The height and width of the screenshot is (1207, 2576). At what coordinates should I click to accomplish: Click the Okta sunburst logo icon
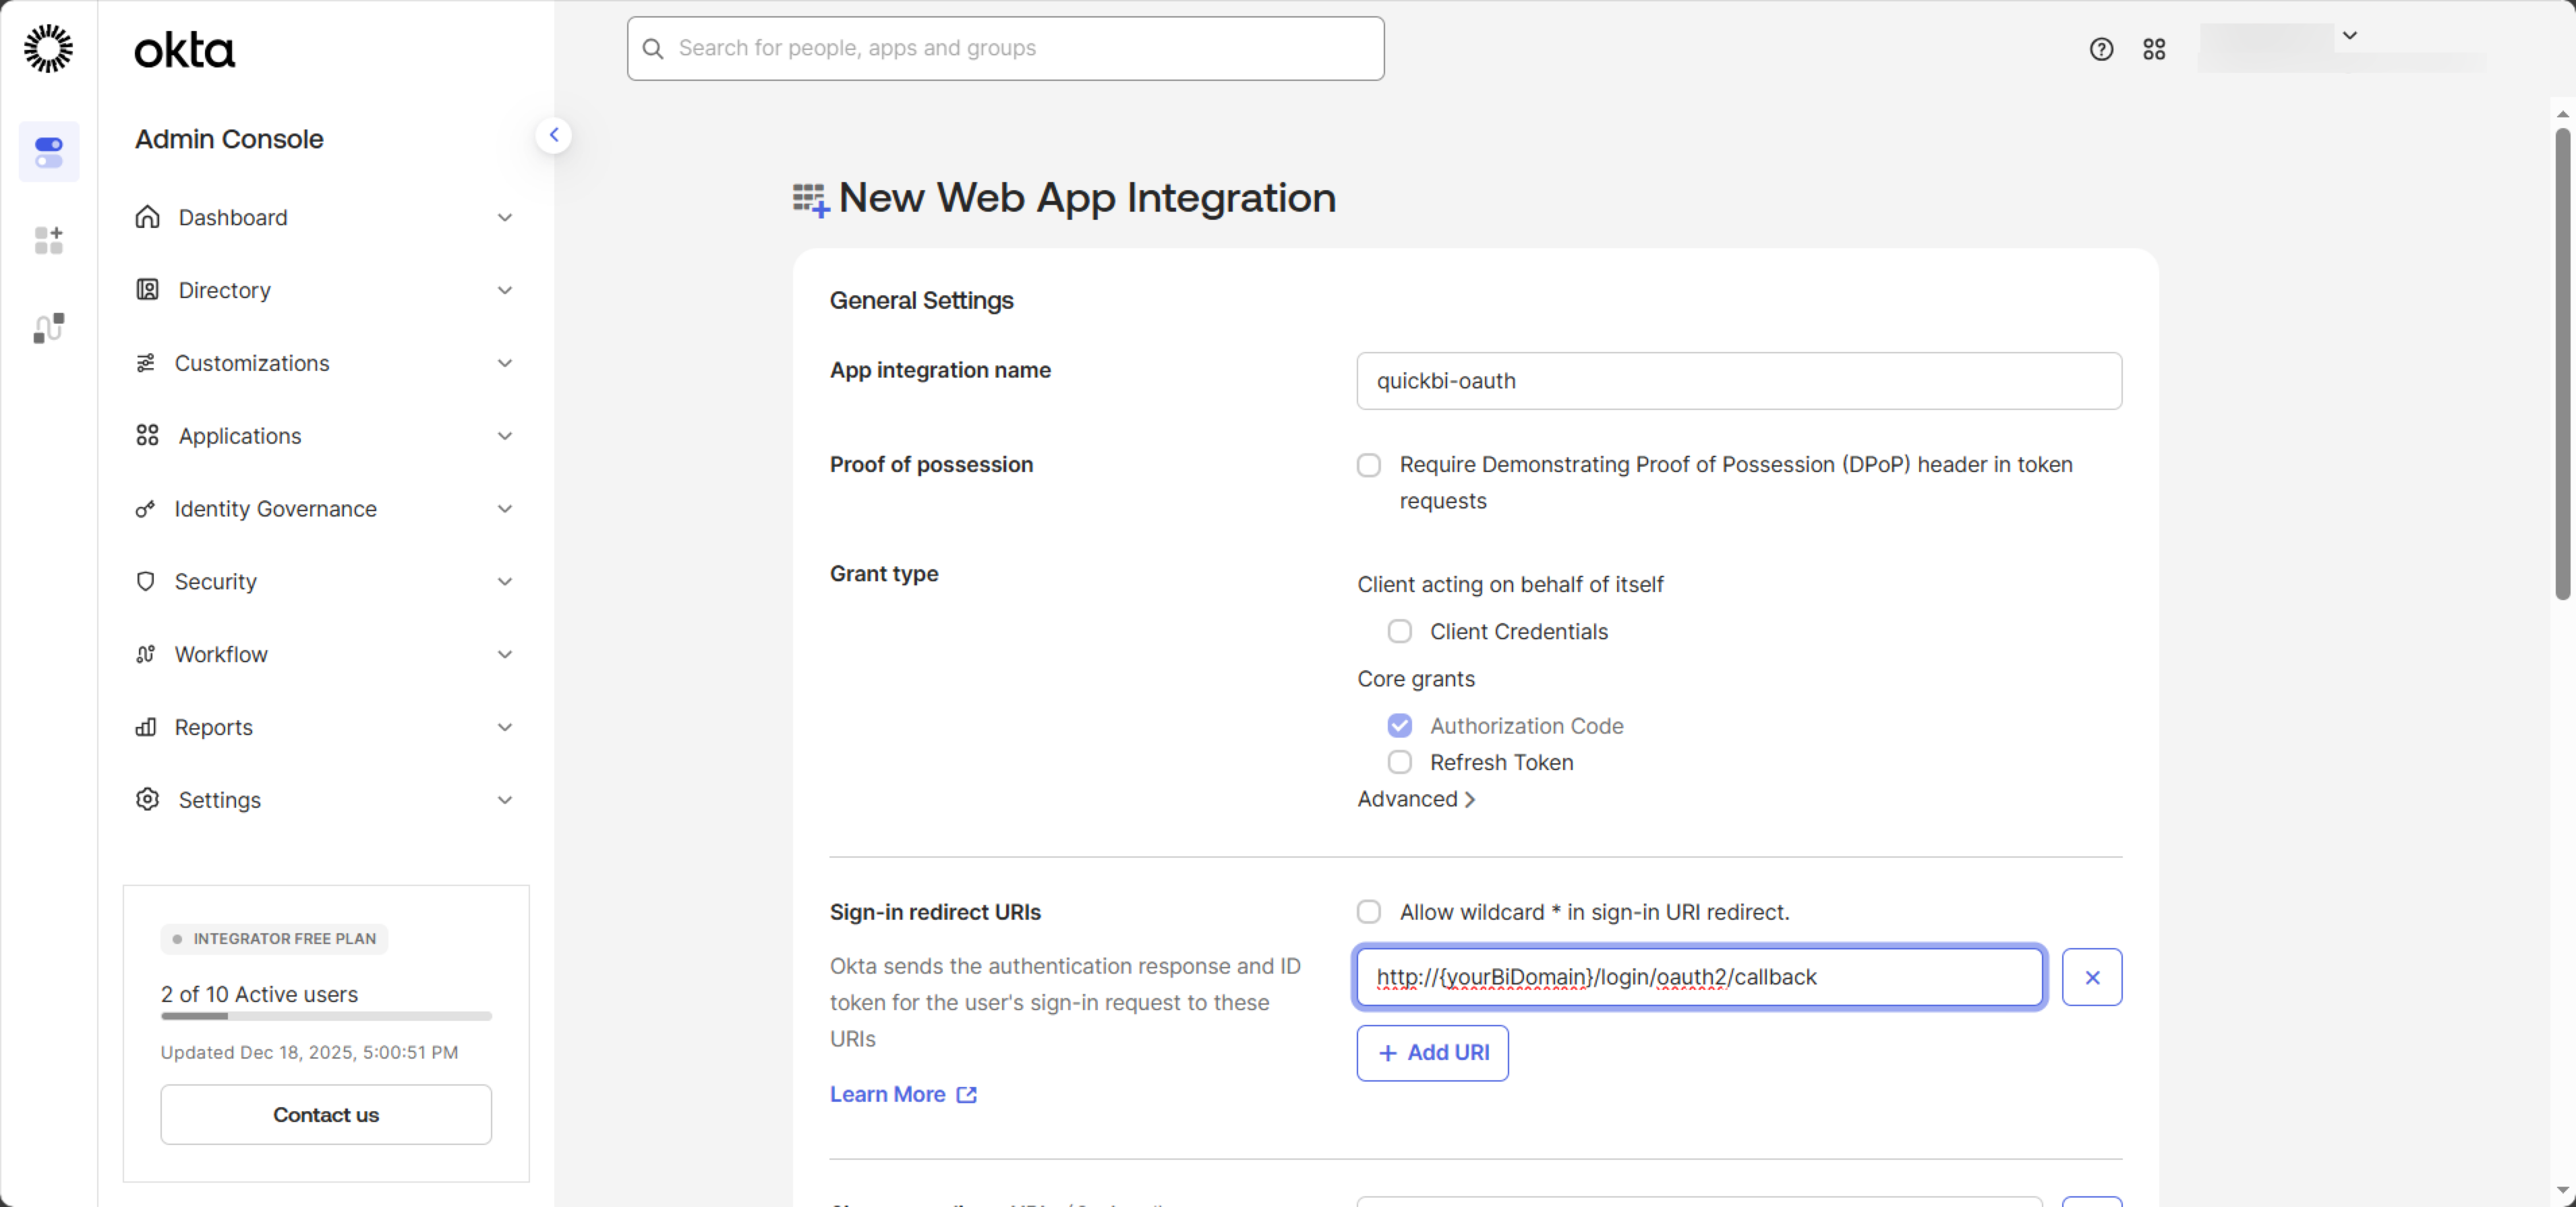coord(49,49)
